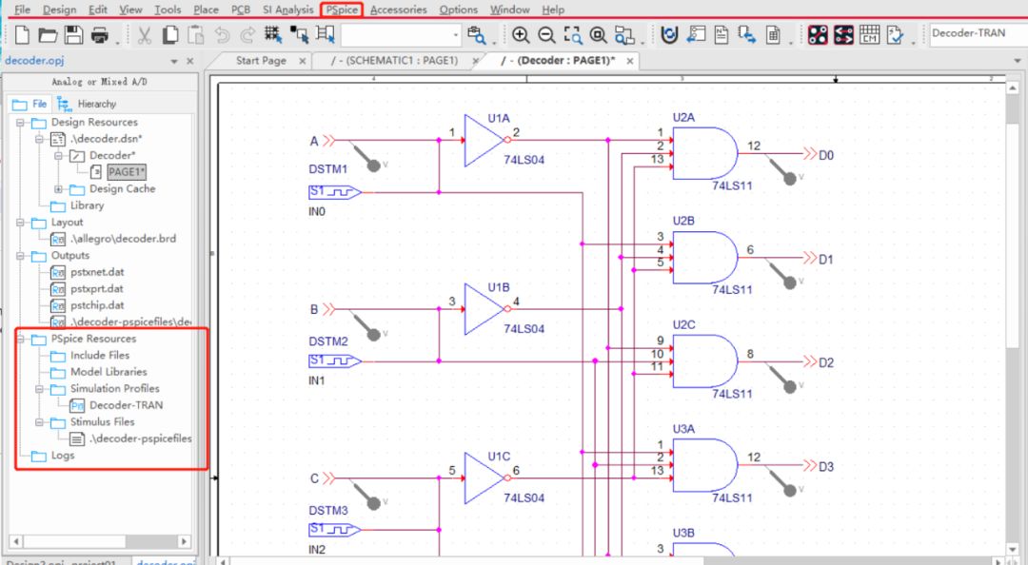Expand the Design Cache folder
The width and height of the screenshot is (1028, 565).
[58, 189]
